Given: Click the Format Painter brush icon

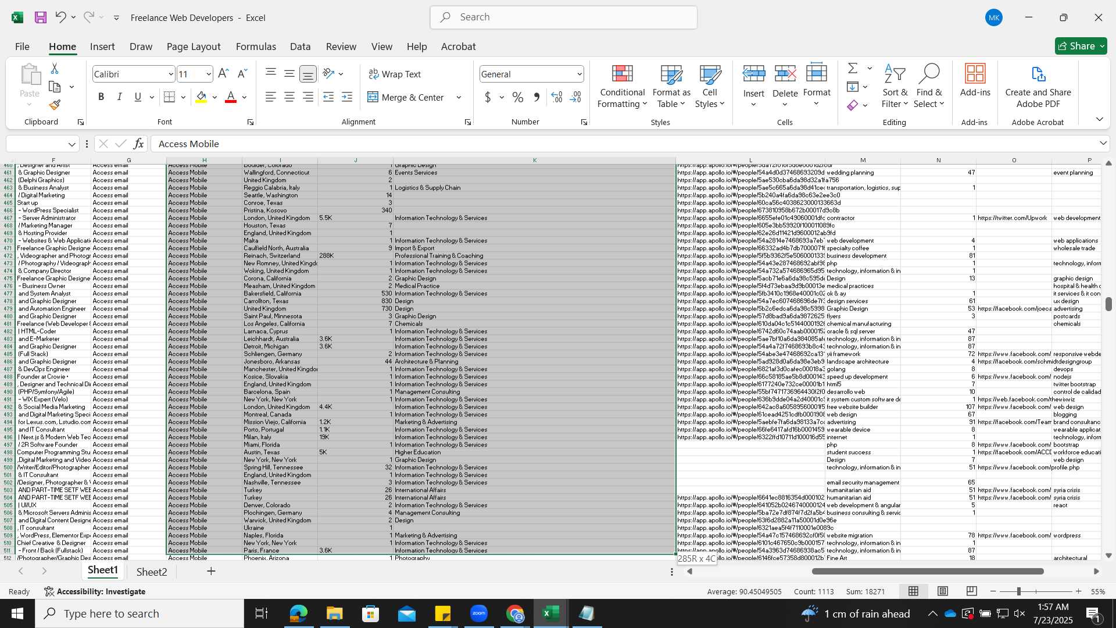Looking at the screenshot, I should pyautogui.click(x=55, y=105).
